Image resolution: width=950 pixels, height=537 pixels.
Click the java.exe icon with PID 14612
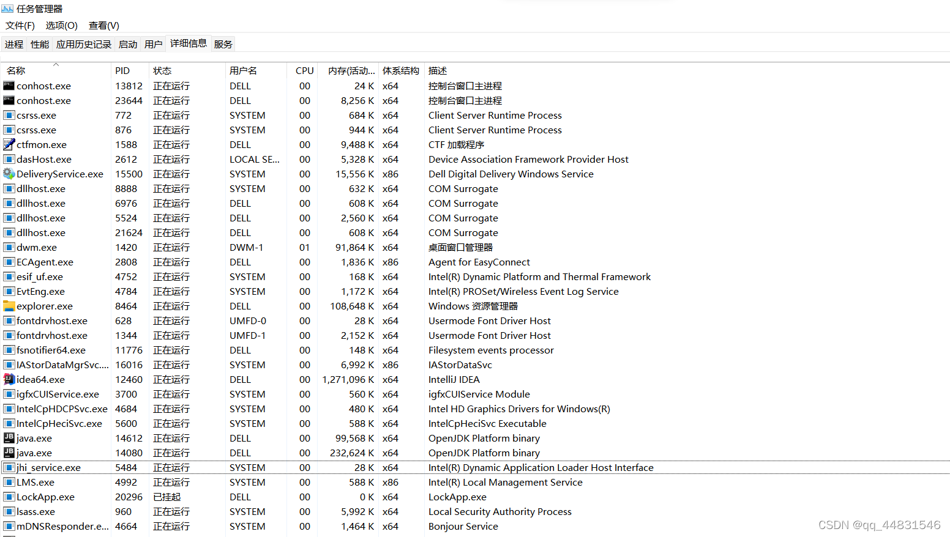[x=9, y=438]
